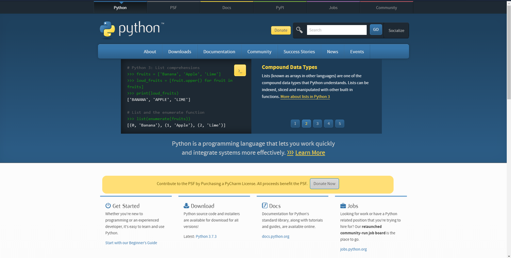Open the Success Stories menu

tap(299, 52)
